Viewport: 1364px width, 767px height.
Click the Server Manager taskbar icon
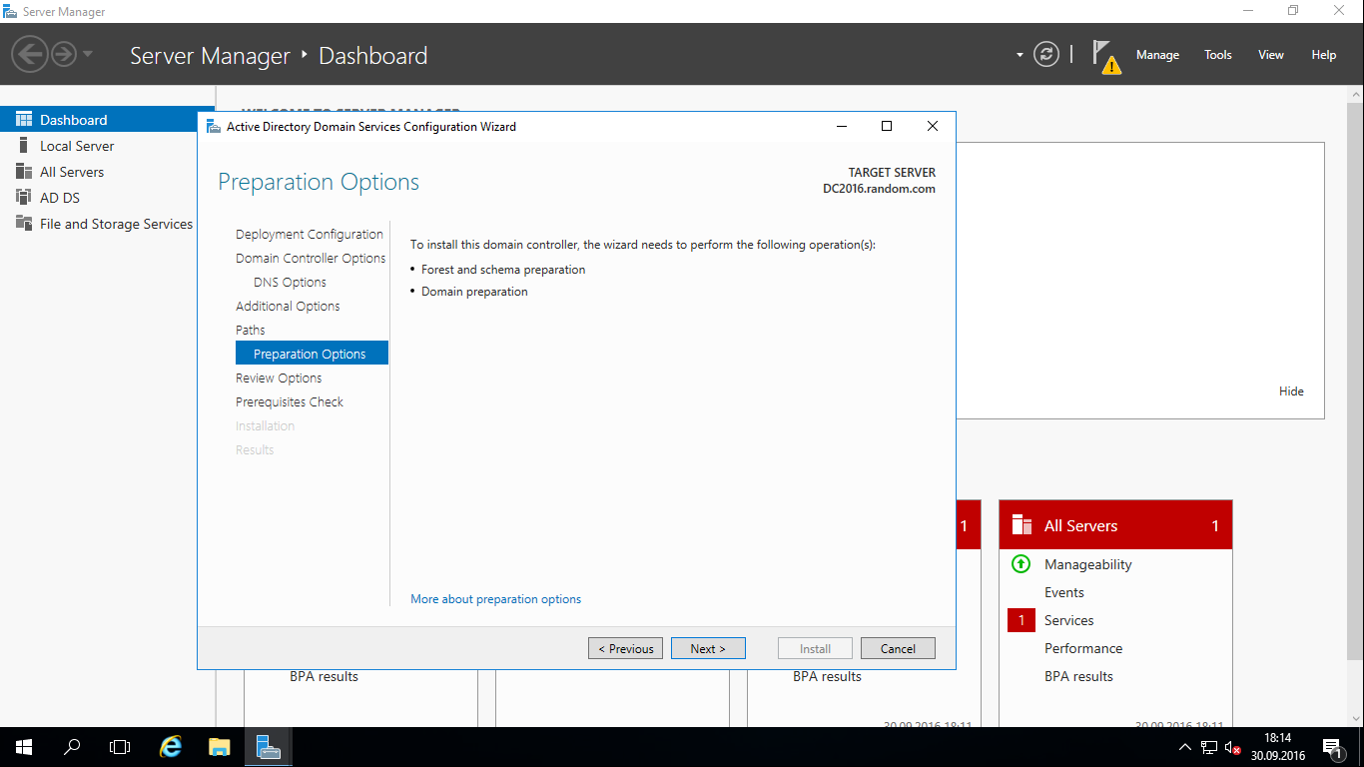tap(268, 747)
